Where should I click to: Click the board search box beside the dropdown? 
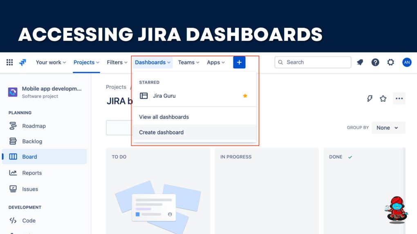(119, 128)
